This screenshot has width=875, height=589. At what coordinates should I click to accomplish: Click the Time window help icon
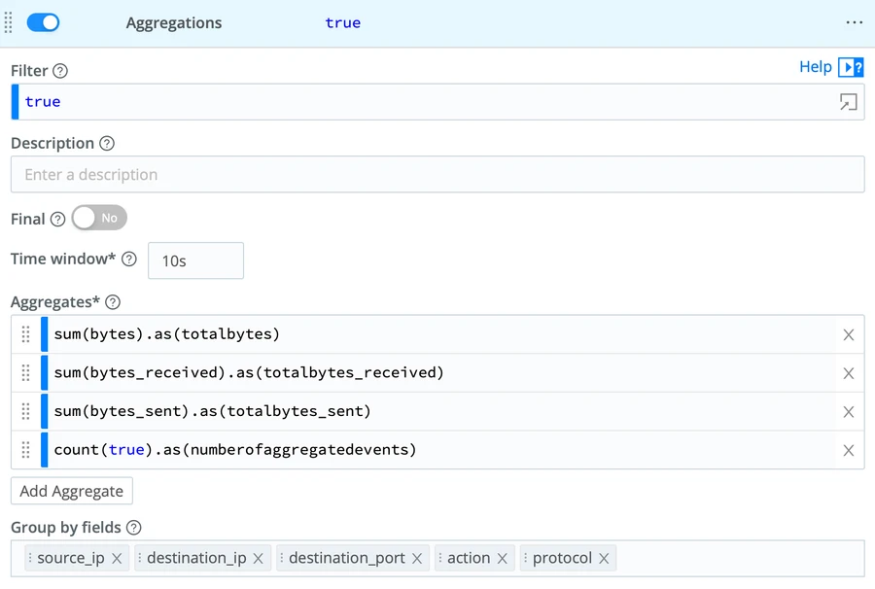click(129, 260)
